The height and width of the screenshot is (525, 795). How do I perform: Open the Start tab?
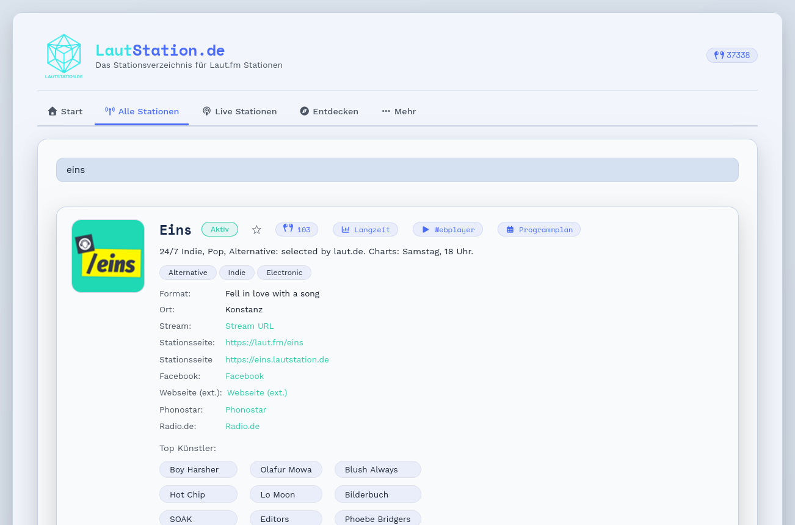[x=65, y=111]
